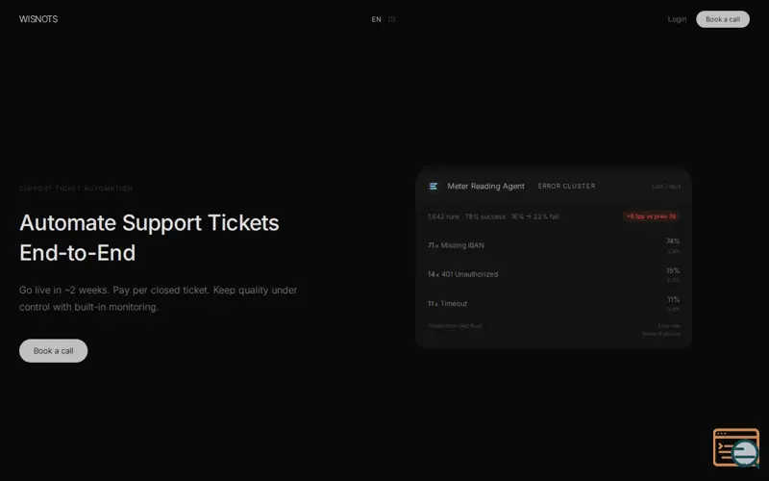Open the Login link
Viewport: 769px width, 481px height.
coord(677,19)
